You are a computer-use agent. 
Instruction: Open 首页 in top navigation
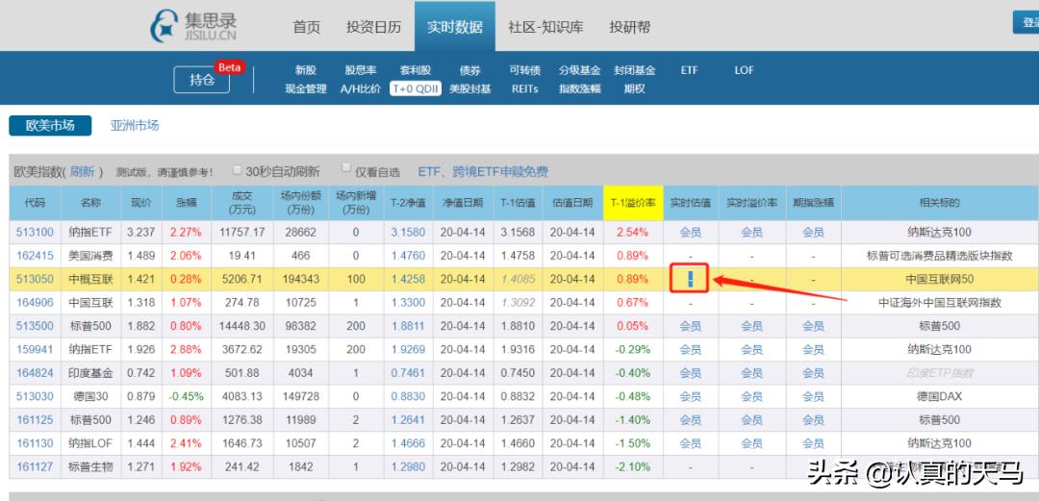click(307, 27)
